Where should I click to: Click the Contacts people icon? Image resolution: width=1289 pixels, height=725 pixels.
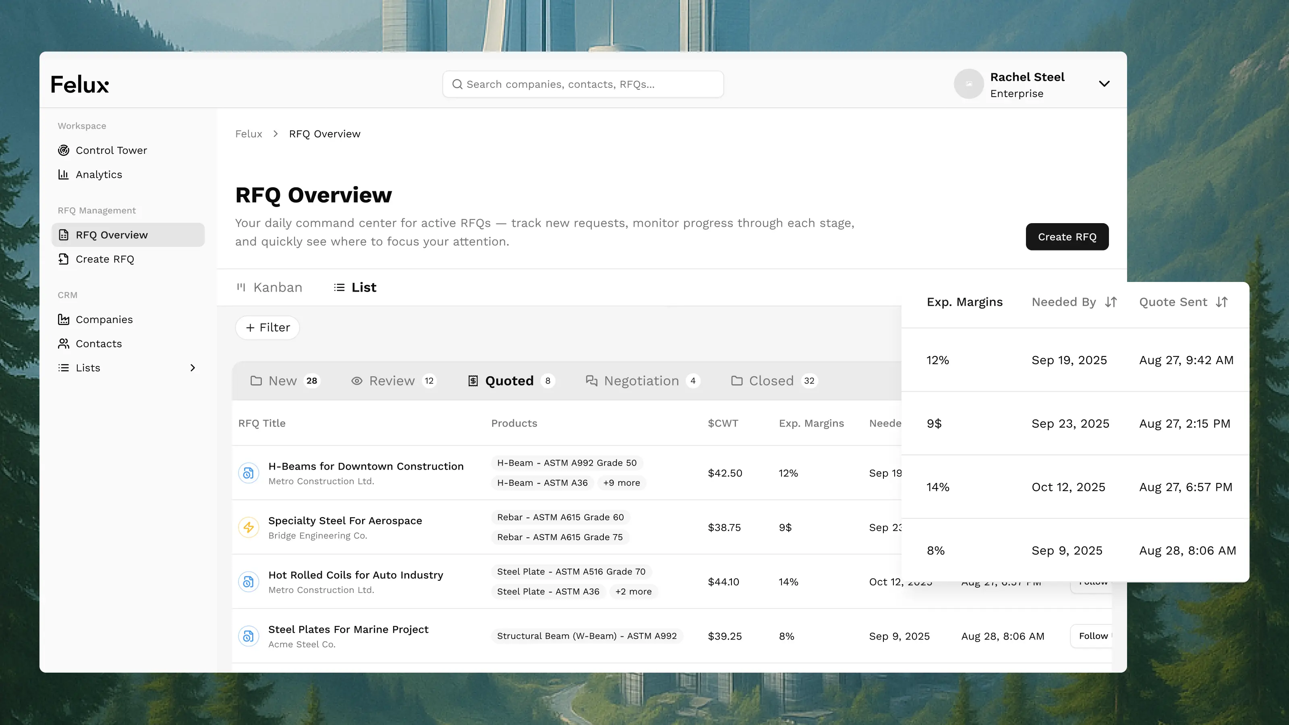click(x=63, y=343)
